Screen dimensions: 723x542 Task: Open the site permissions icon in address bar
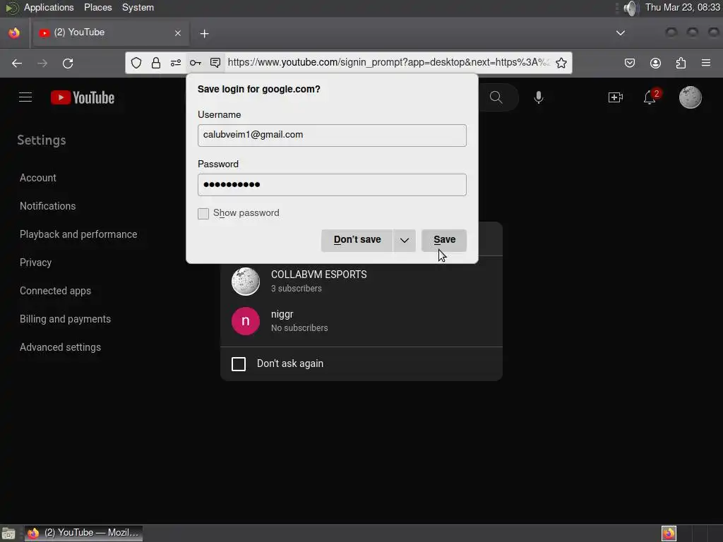click(176, 63)
